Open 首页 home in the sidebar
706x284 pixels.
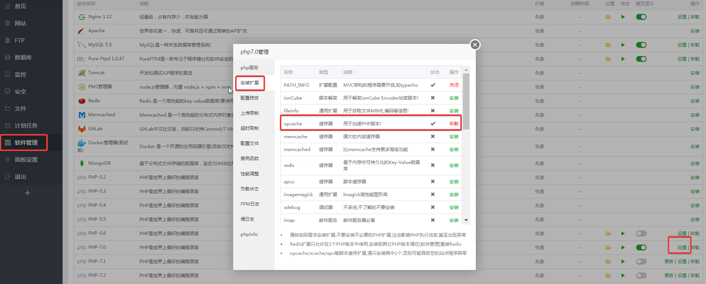pos(20,6)
